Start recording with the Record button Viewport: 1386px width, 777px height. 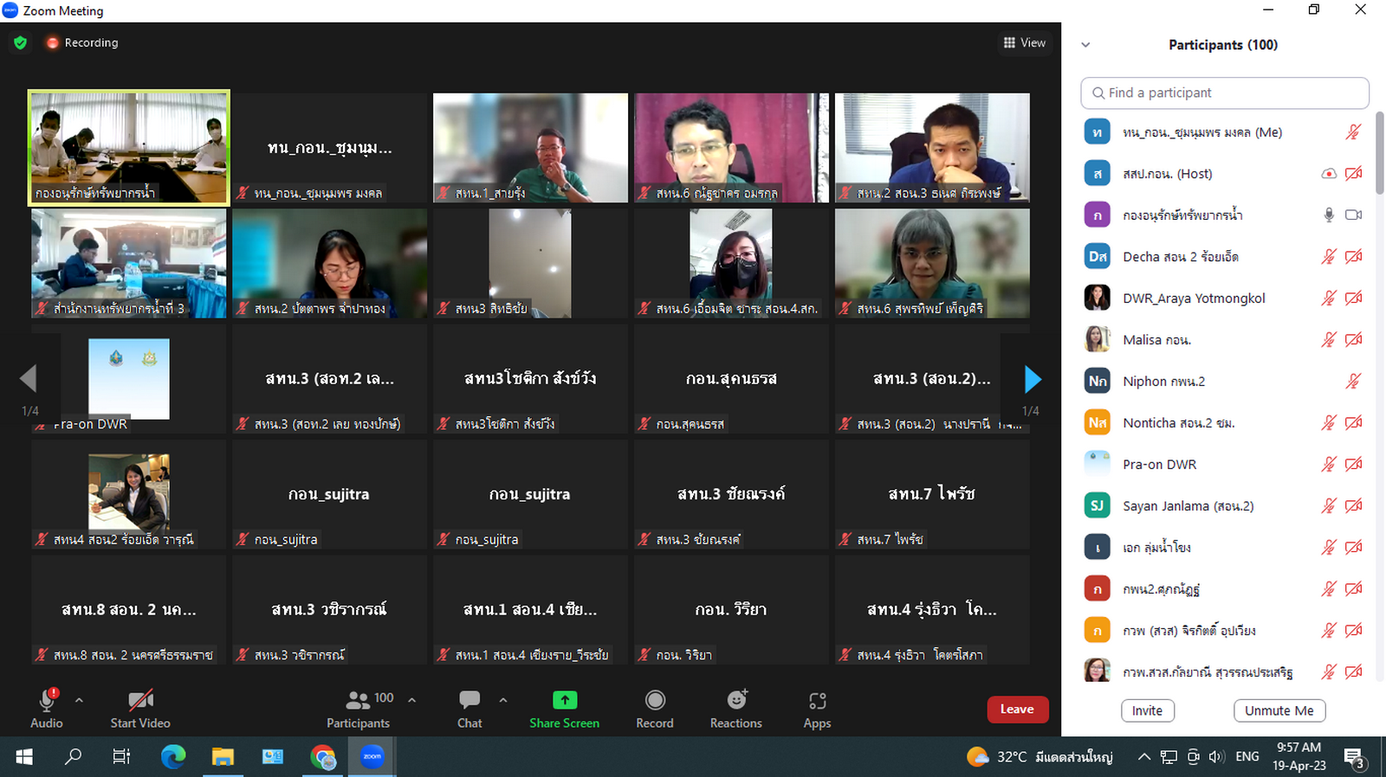(x=655, y=700)
